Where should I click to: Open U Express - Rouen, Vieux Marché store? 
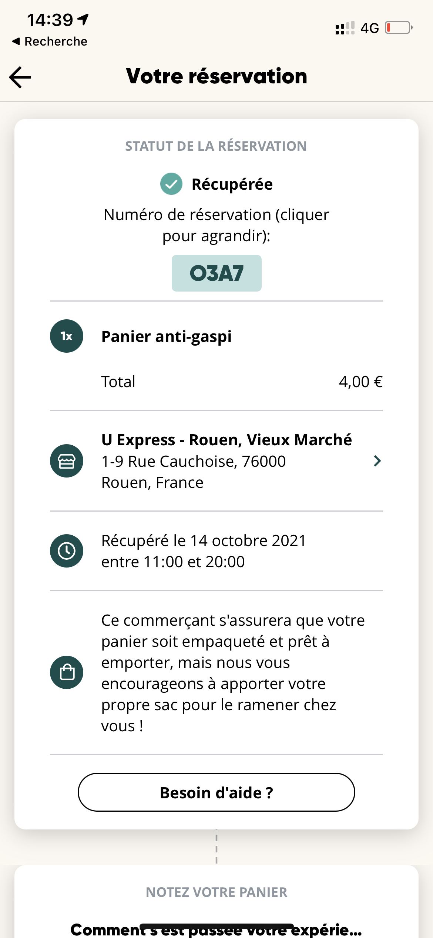point(226,440)
